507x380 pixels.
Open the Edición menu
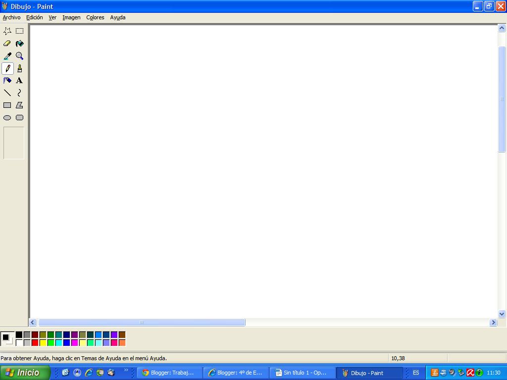[x=34, y=17]
